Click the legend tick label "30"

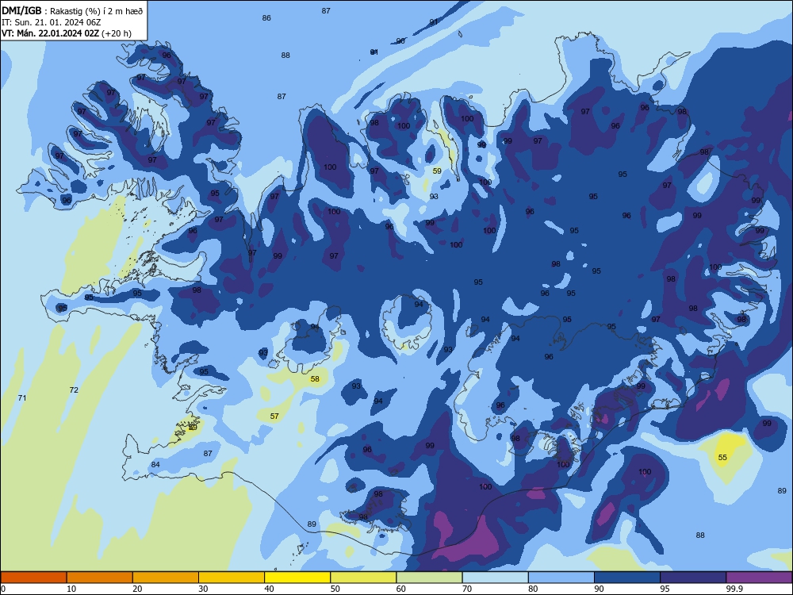click(203, 589)
